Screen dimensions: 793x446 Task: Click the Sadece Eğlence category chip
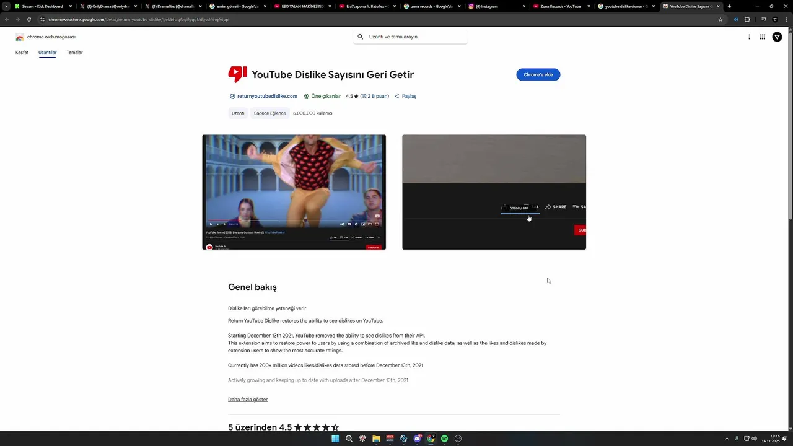point(269,113)
